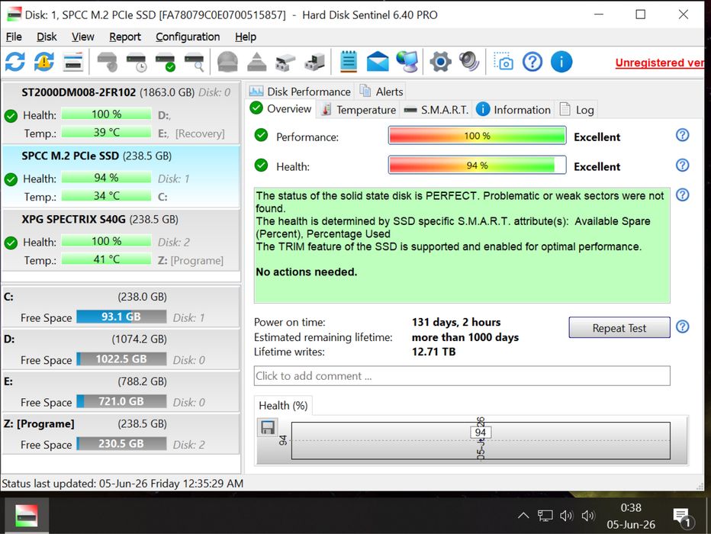This screenshot has height=534, width=711.
Task: Click the save floppy icon in Health graph
Action: [x=268, y=427]
